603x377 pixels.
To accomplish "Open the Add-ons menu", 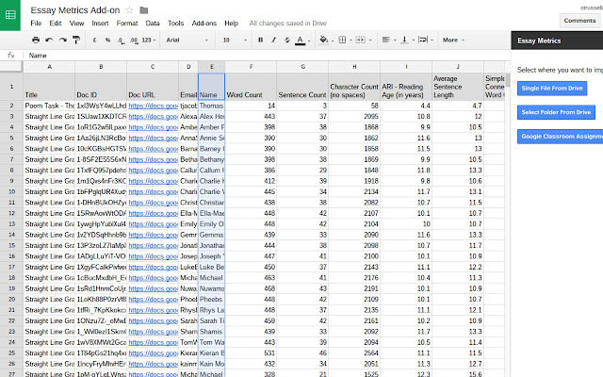I will pyautogui.click(x=204, y=23).
